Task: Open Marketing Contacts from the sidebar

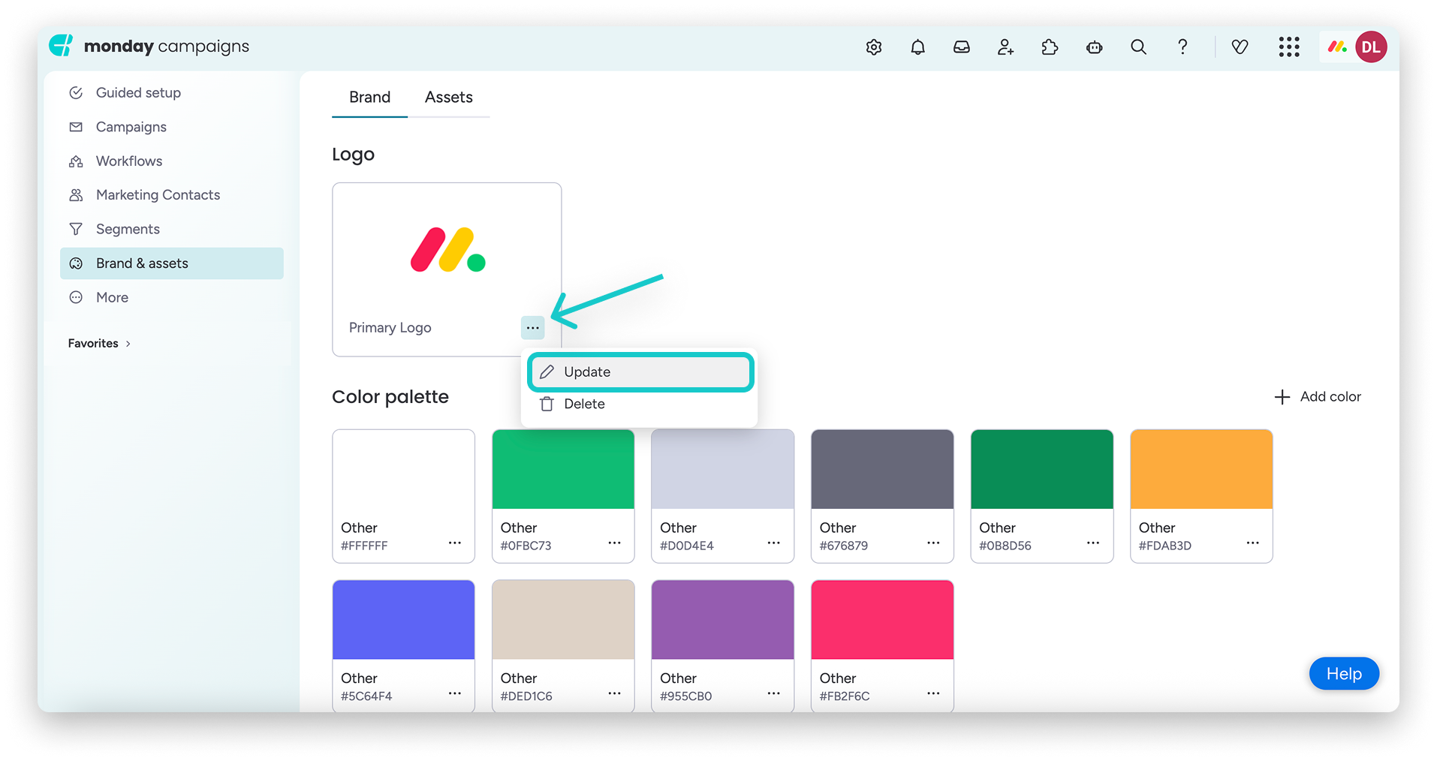Action: click(172, 195)
